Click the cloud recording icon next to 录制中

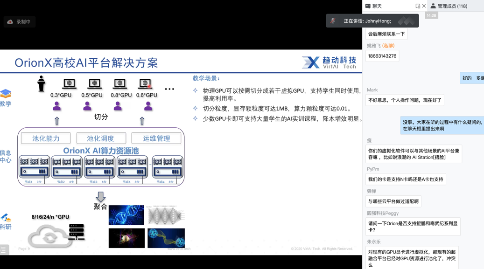pyautogui.click(x=11, y=21)
